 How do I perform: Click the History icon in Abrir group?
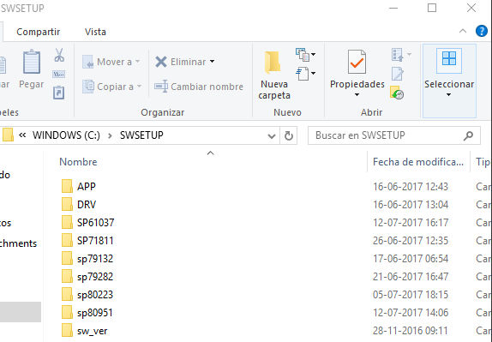[x=397, y=93]
